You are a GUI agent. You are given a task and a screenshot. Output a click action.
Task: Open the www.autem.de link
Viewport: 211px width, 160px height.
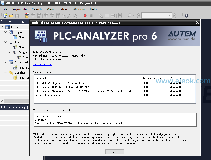point(42,64)
